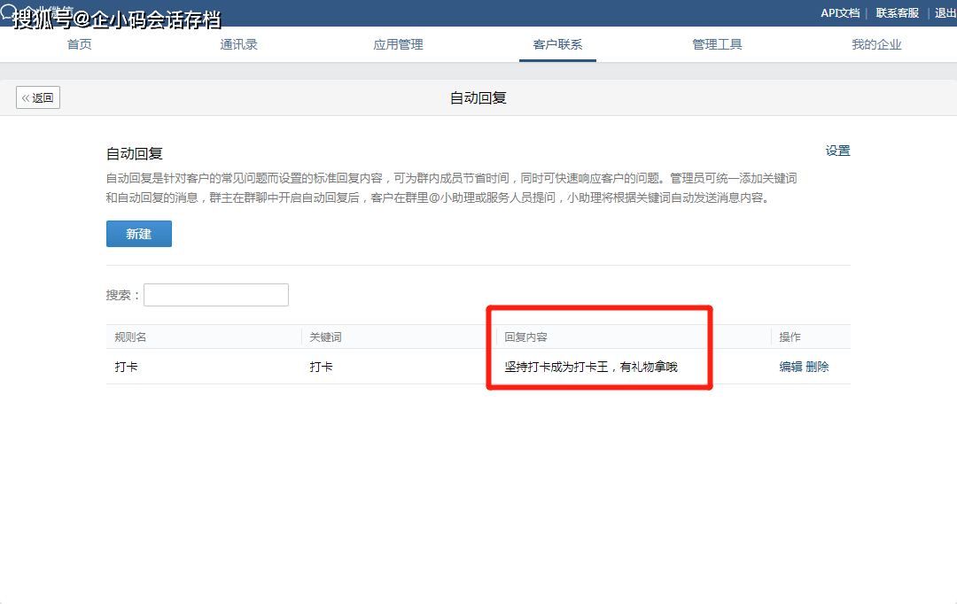Open the 管理工具 tab

coord(717,44)
